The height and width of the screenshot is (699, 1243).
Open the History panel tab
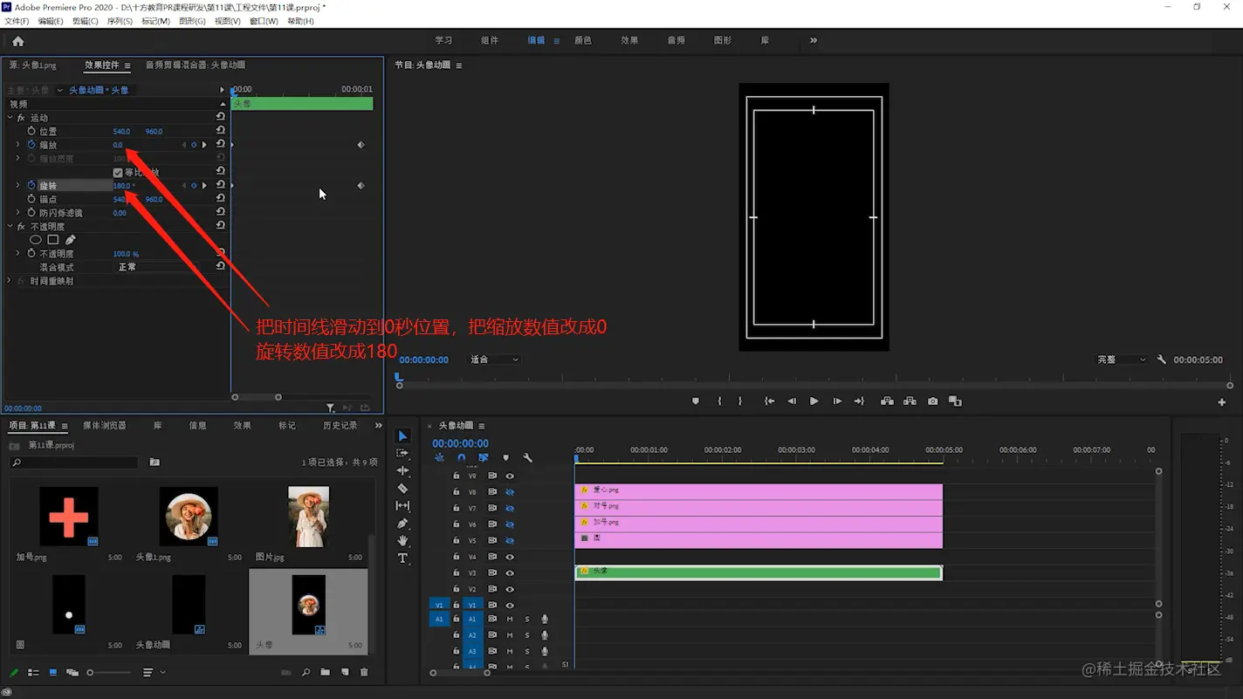pyautogui.click(x=340, y=426)
